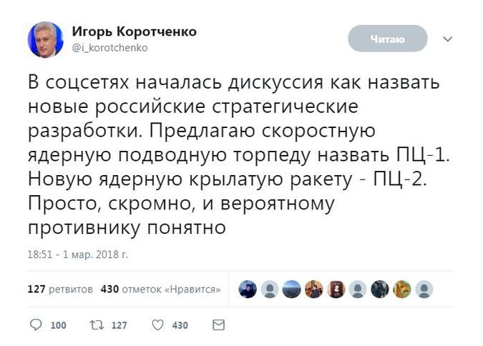
Task: Toggle following with the Читаю button
Action: (x=387, y=39)
